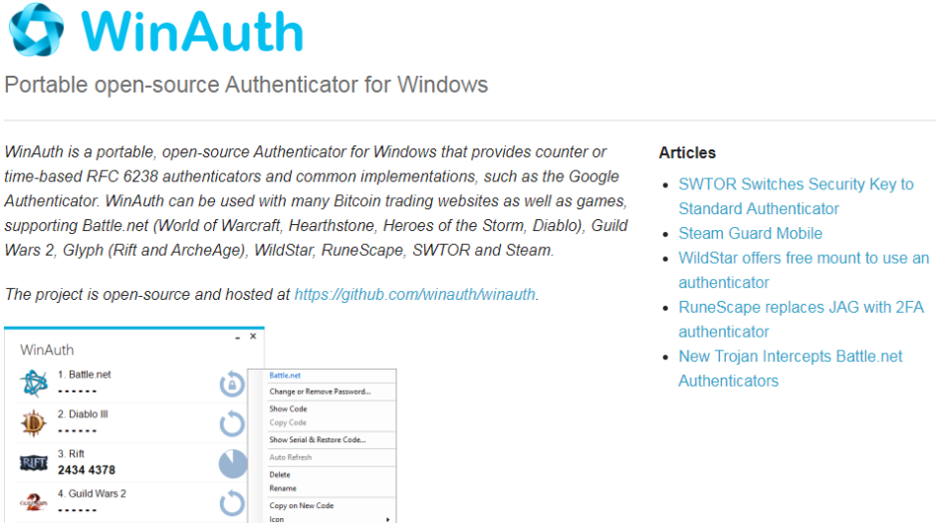Close the WinAuth app window
Viewport: 936px width, 523px height.
[x=253, y=336]
